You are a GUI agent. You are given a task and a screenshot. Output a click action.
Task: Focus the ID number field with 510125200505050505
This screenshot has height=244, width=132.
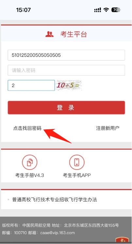point(66,55)
